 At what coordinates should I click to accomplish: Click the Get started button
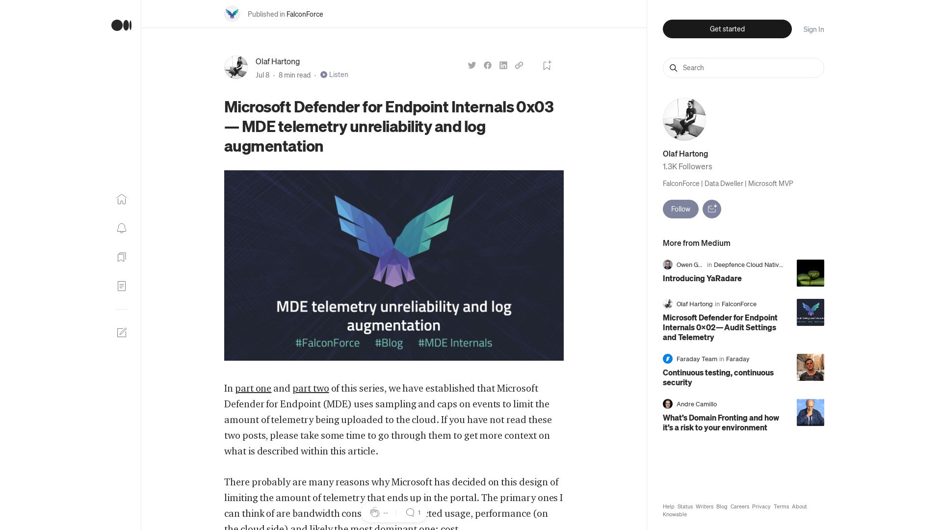727,29
